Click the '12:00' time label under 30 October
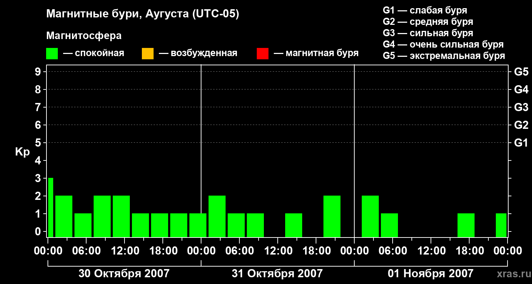Screen dimensions: 532x284 tap(124, 251)
